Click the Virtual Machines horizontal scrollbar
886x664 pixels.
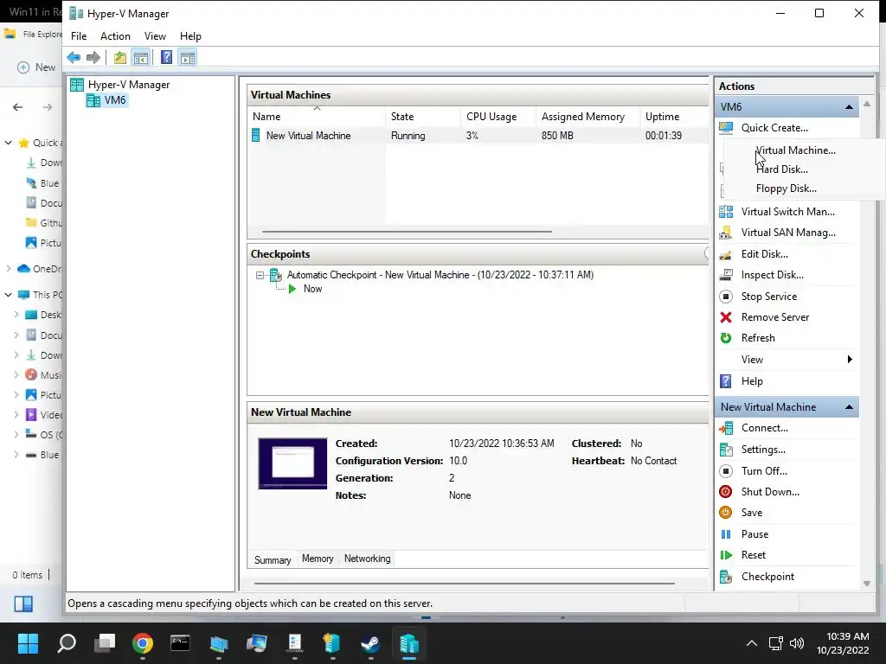pyautogui.click(x=407, y=232)
